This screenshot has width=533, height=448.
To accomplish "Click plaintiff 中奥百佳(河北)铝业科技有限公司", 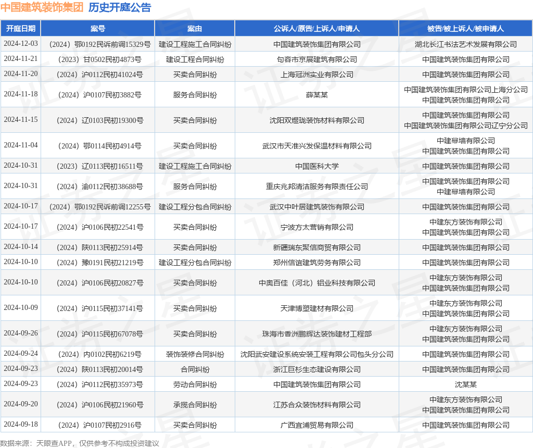I will click(317, 283).
